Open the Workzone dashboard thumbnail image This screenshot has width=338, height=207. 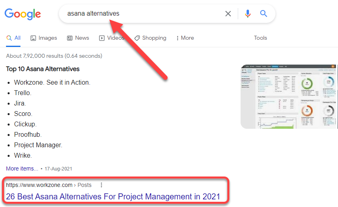click(289, 97)
